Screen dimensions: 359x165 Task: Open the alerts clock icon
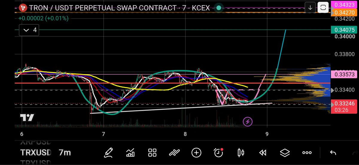(219, 153)
